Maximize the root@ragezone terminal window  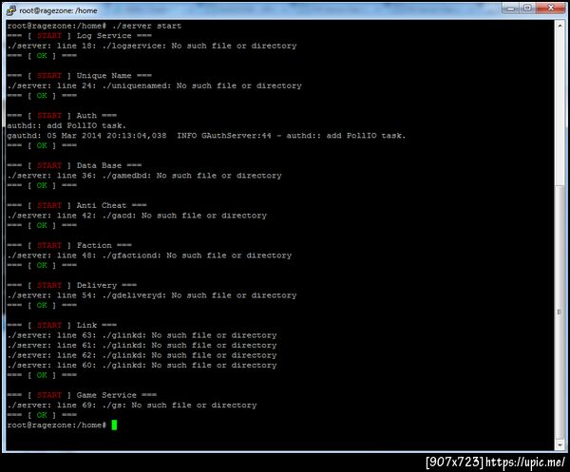point(528,9)
